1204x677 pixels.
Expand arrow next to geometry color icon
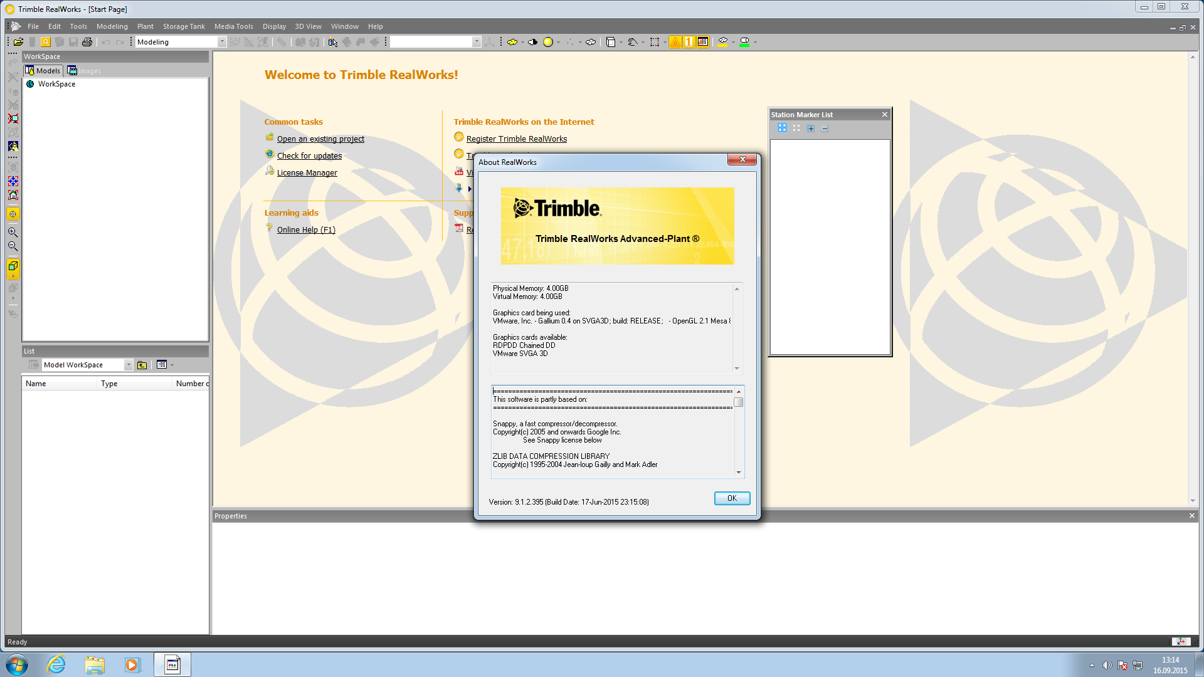(x=755, y=42)
